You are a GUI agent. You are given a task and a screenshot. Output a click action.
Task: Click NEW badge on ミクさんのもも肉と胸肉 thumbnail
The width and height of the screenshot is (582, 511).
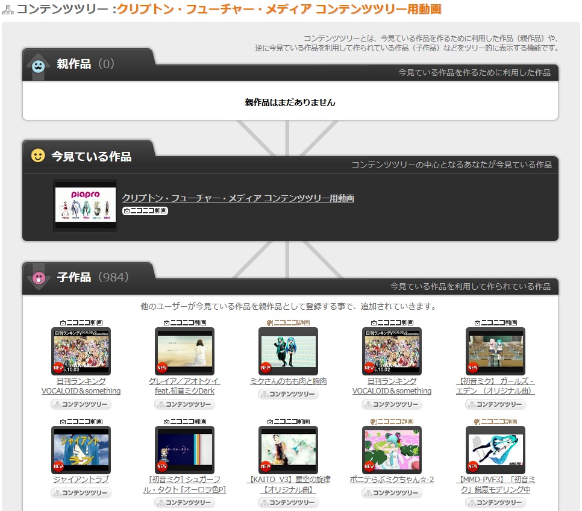click(265, 368)
